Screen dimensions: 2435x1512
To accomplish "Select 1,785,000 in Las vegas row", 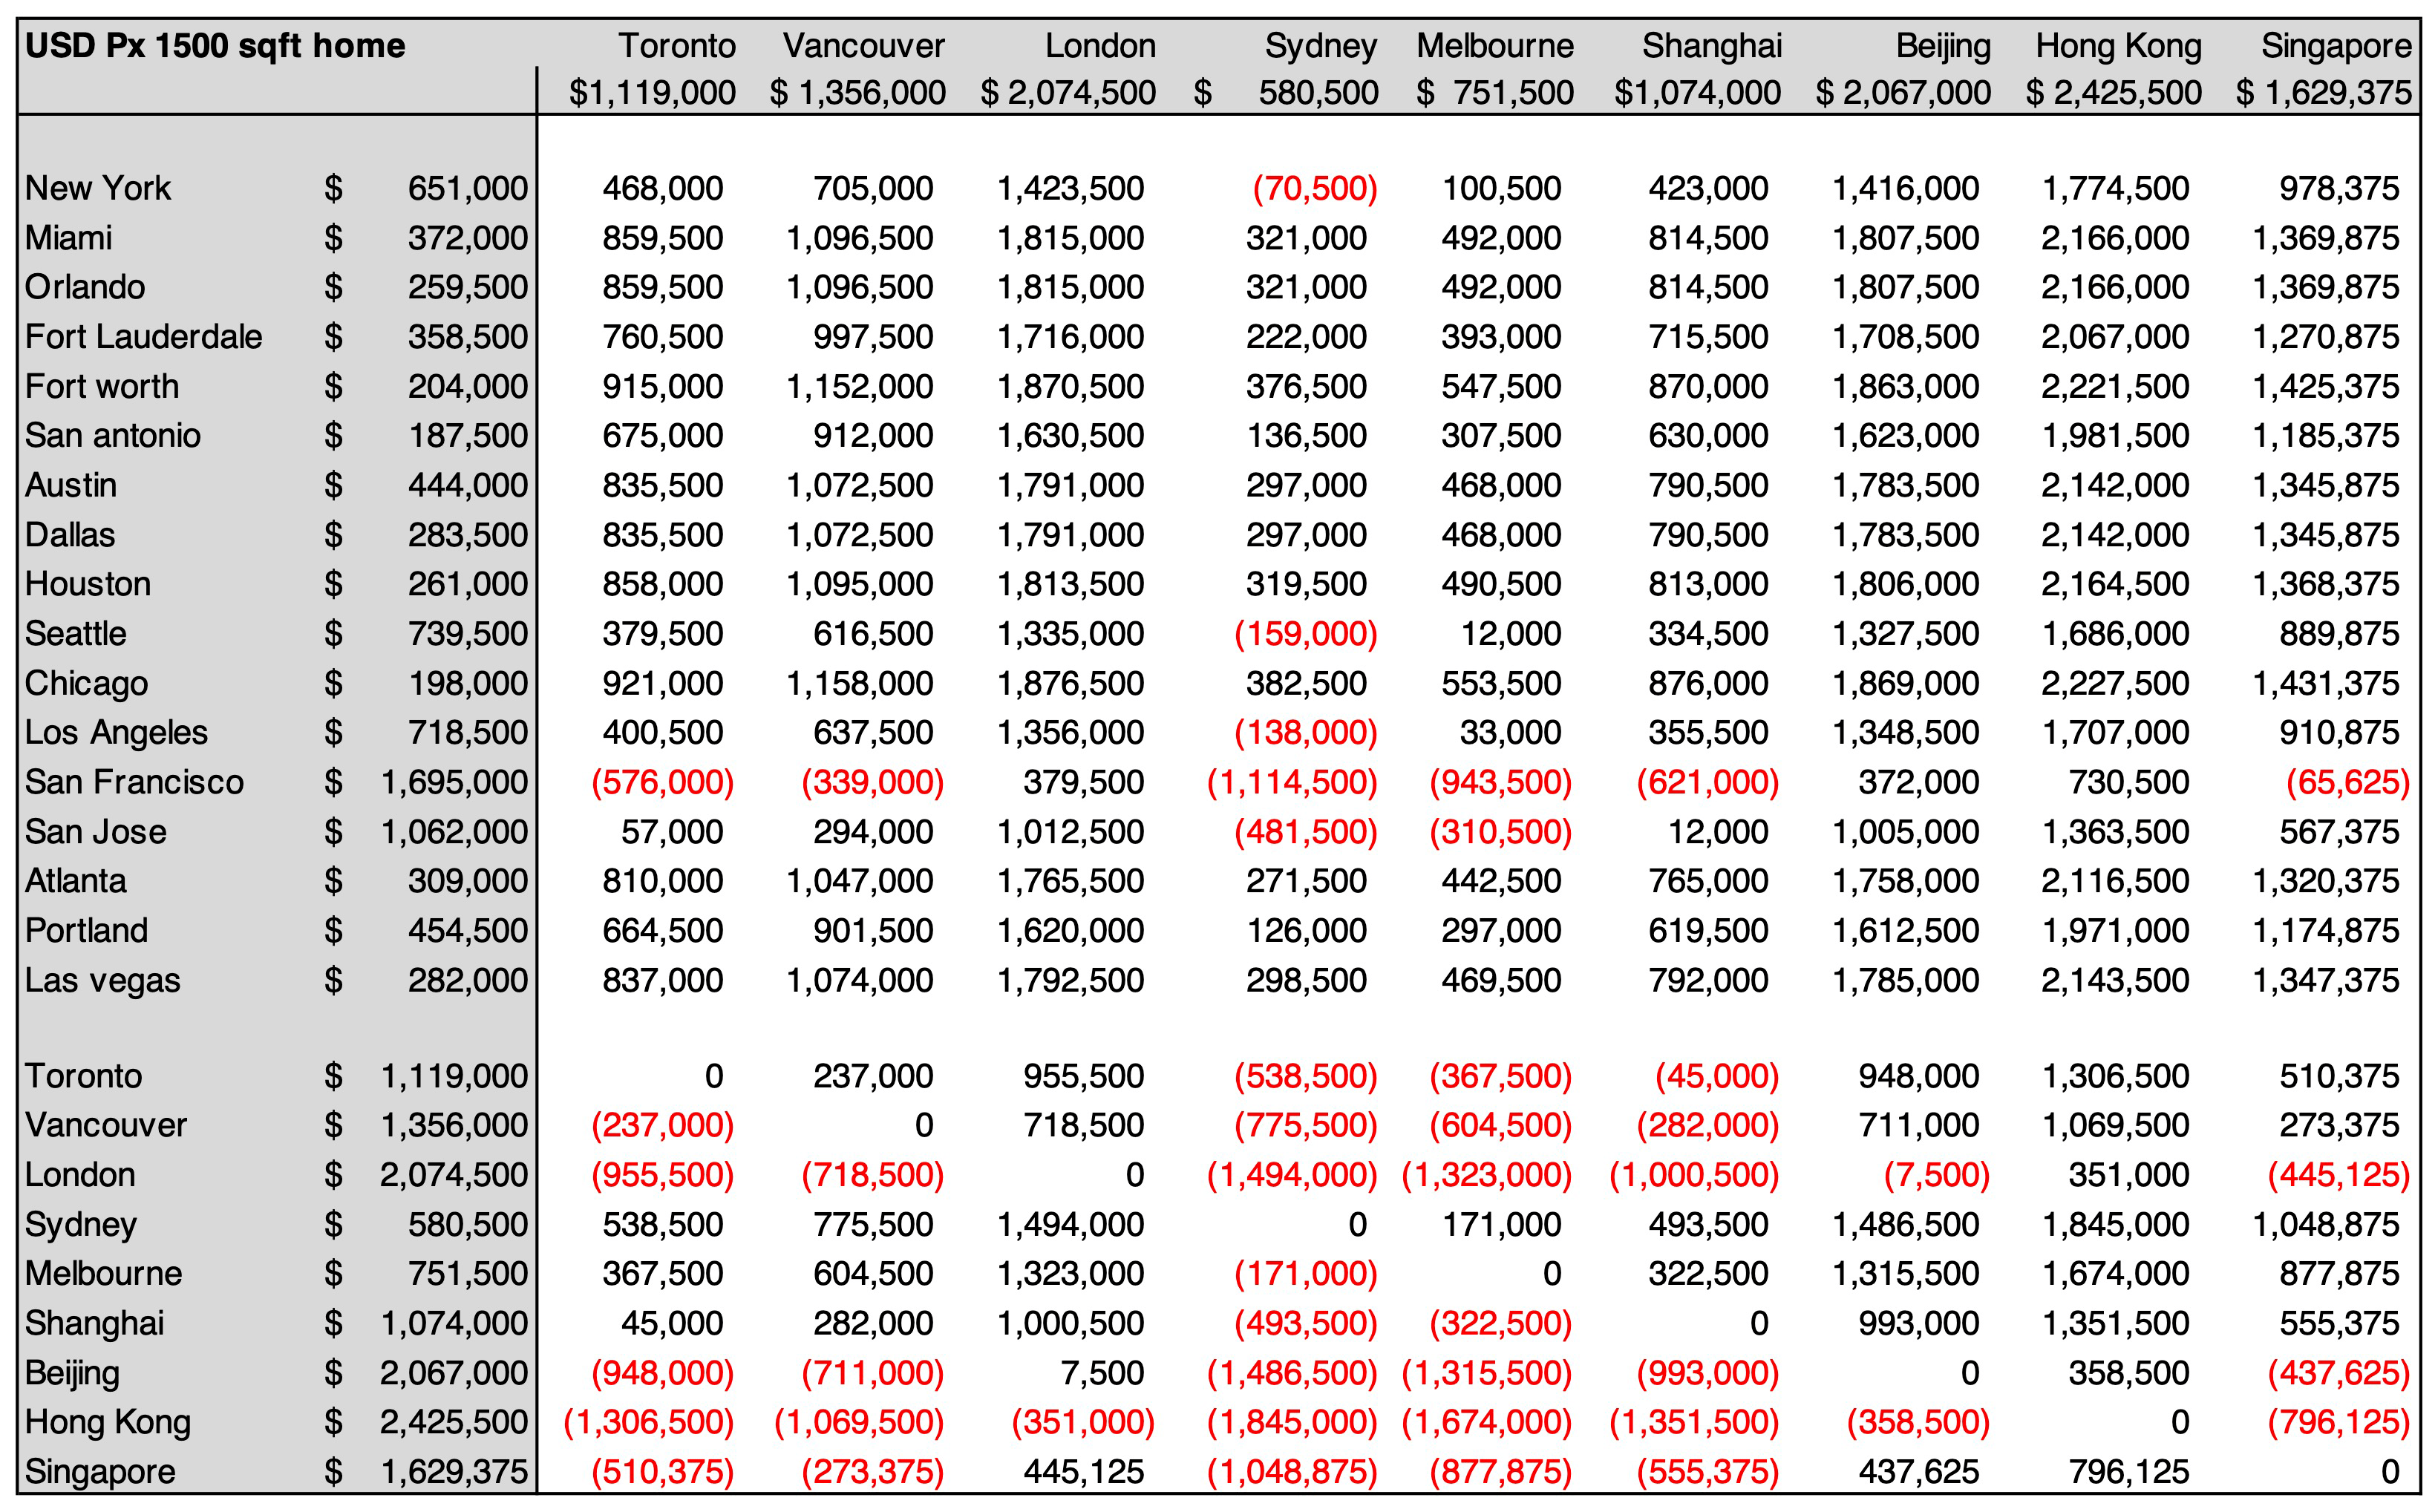I will point(1905,981).
